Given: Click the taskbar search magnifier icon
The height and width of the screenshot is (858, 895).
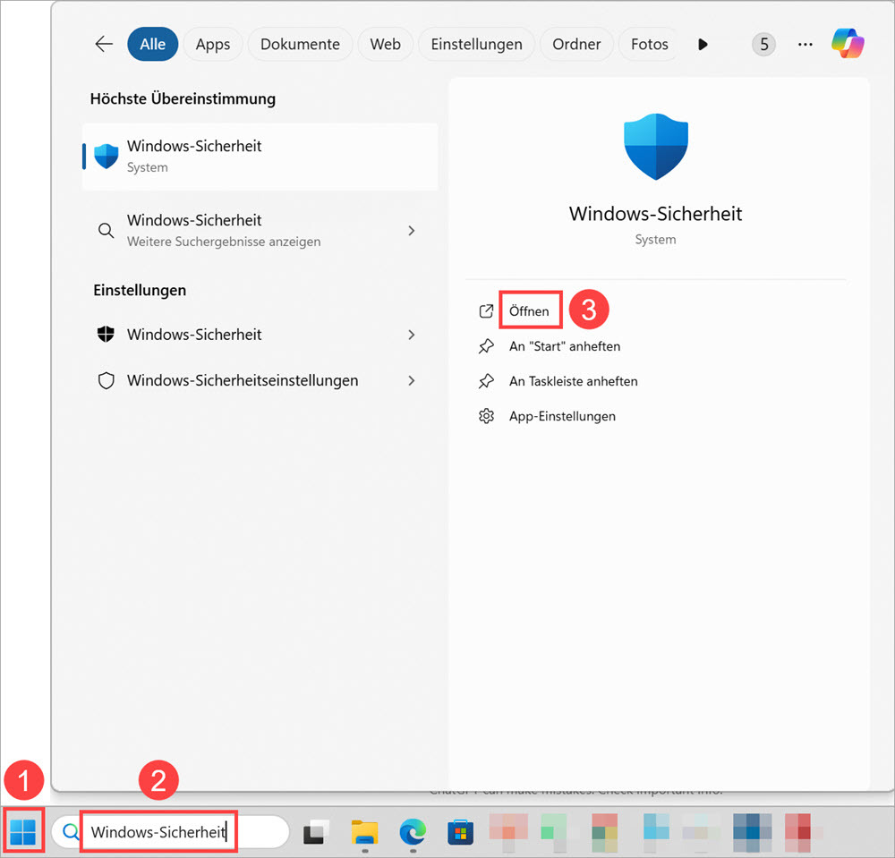Looking at the screenshot, I should click(70, 832).
